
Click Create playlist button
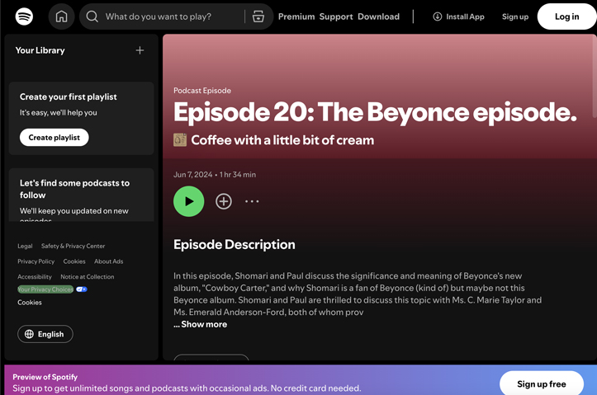(54, 137)
